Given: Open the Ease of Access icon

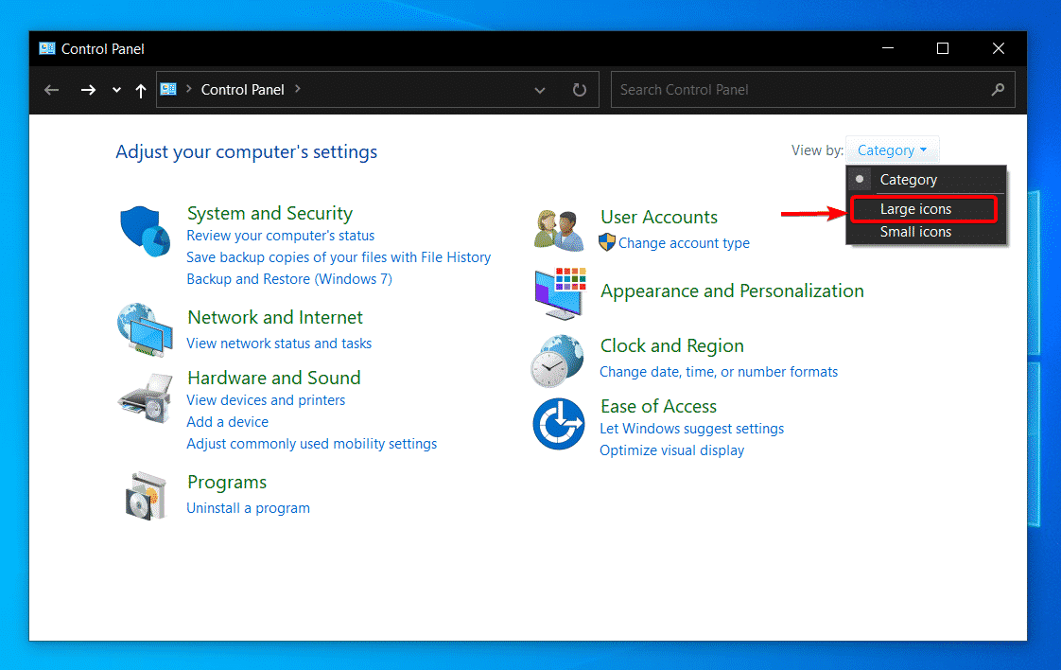Looking at the screenshot, I should point(558,424).
